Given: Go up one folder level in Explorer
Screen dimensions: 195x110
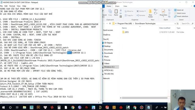Looking at the screenshot, I should (110, 24).
